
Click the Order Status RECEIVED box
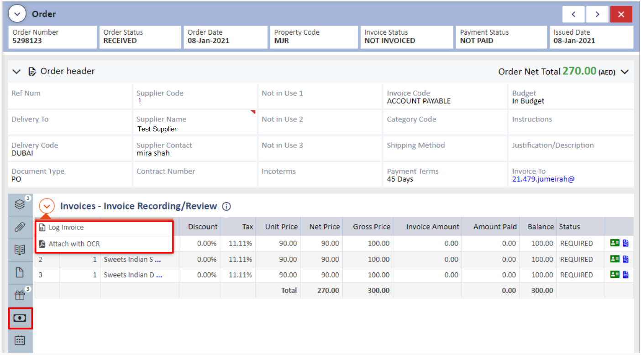tap(140, 37)
